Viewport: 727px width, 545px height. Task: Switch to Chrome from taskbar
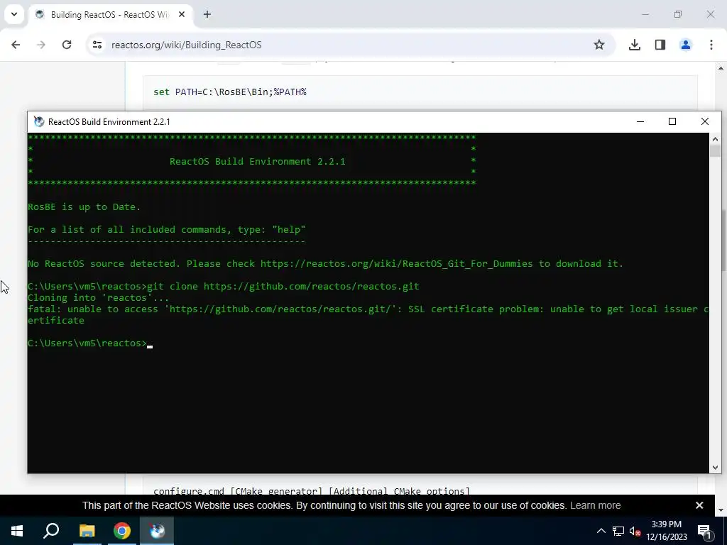pos(122,531)
